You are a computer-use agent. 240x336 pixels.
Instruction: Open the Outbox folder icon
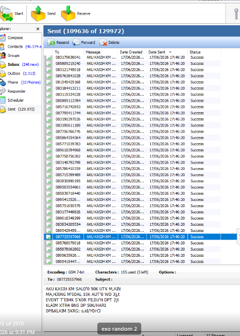point(2,73)
